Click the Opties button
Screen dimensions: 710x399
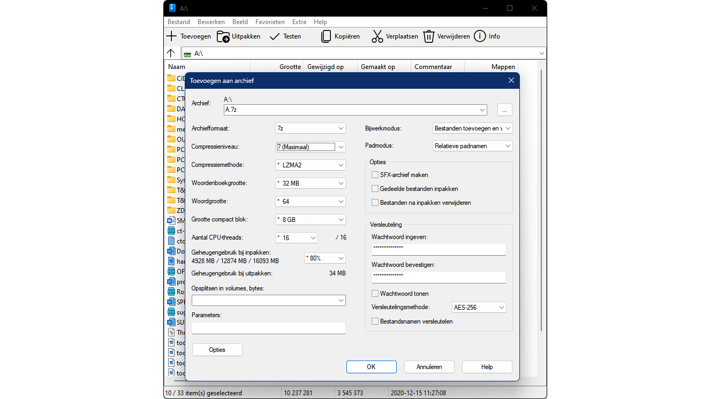(x=217, y=350)
